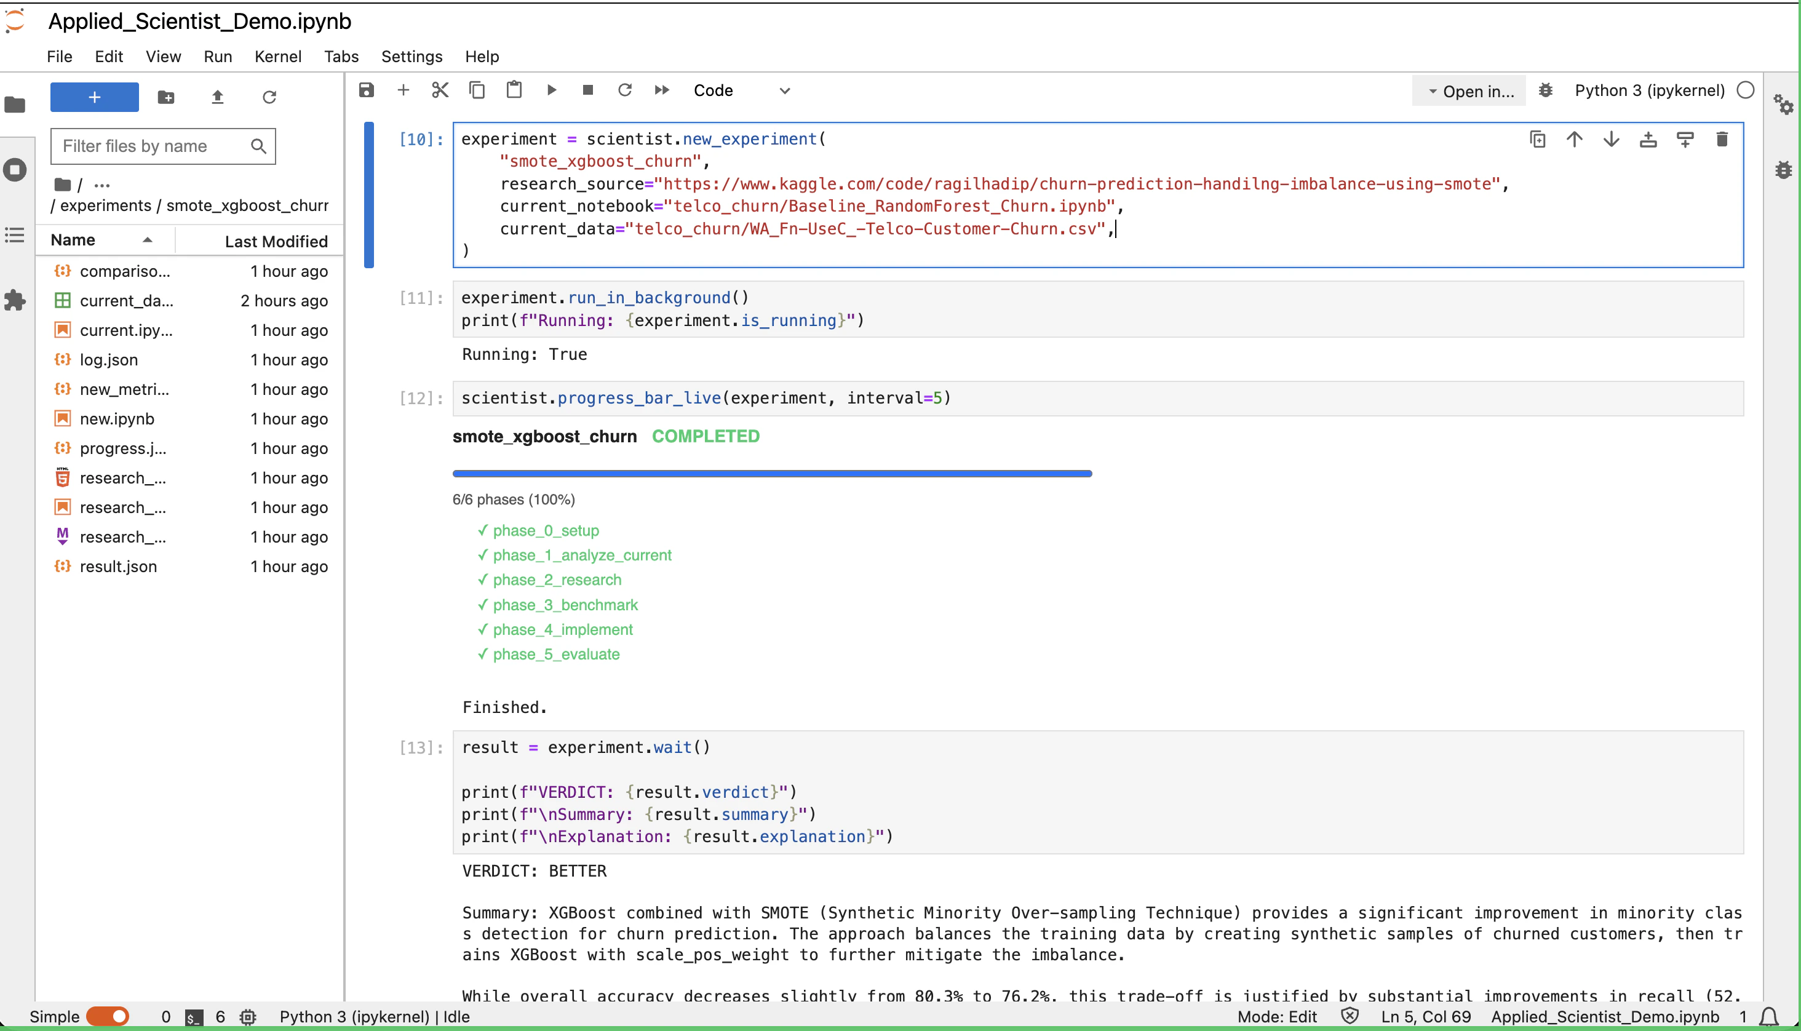Run the selected cell with the play icon
The image size is (1801, 1031).
click(552, 90)
